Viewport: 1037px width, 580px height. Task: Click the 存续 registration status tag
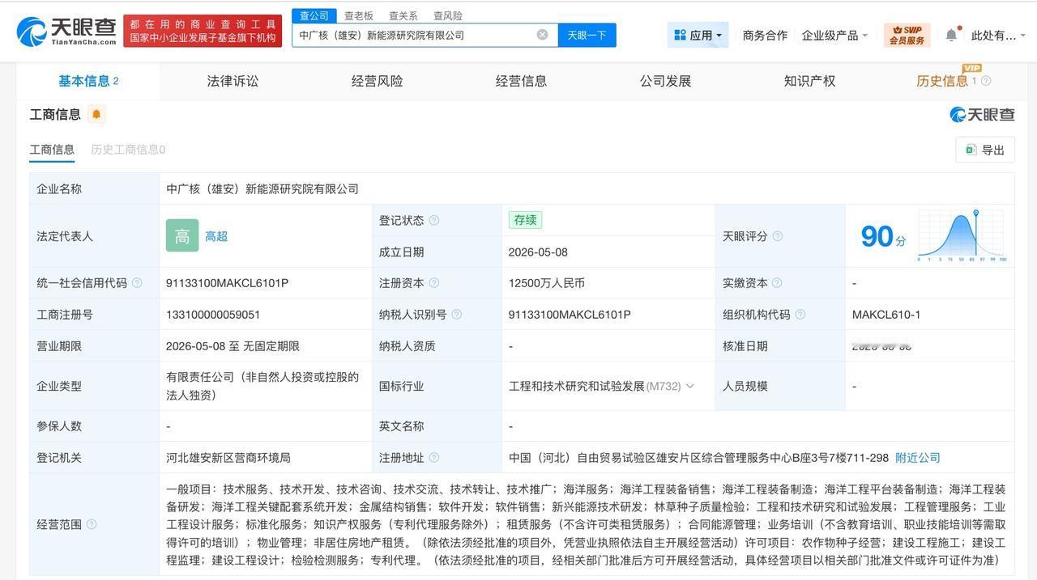(x=525, y=220)
